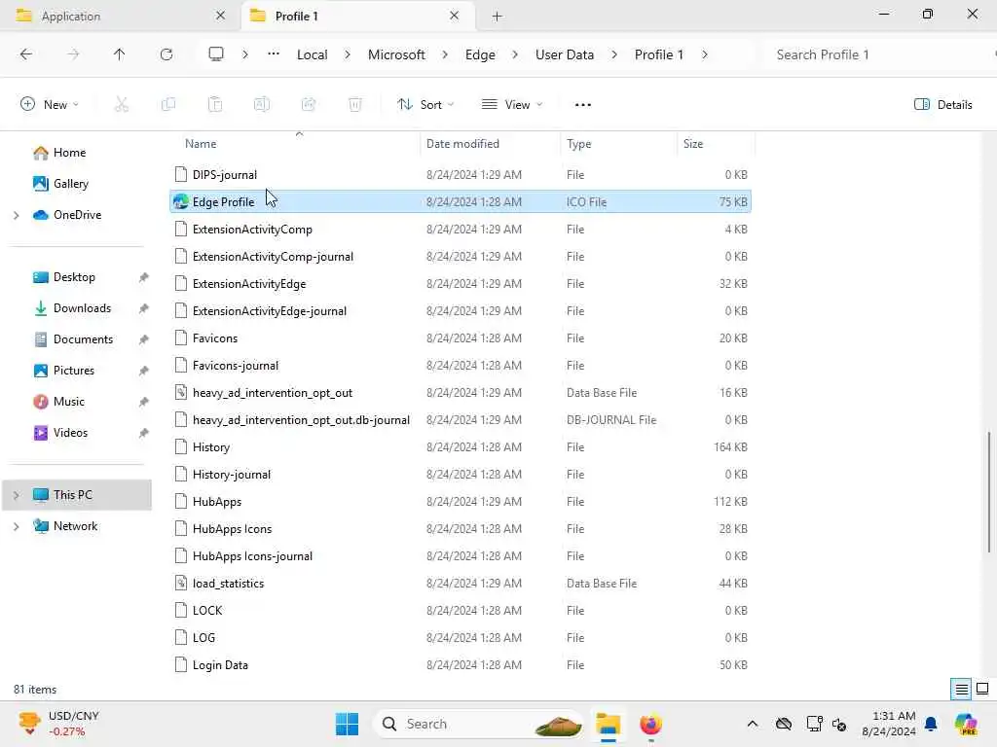The width and height of the screenshot is (997, 747).
Task: Open the USD/CNY widget on the taskbar
Action: click(x=59, y=724)
